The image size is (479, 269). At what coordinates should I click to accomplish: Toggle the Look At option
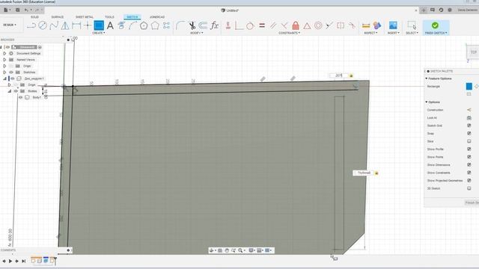pyautogui.click(x=469, y=118)
